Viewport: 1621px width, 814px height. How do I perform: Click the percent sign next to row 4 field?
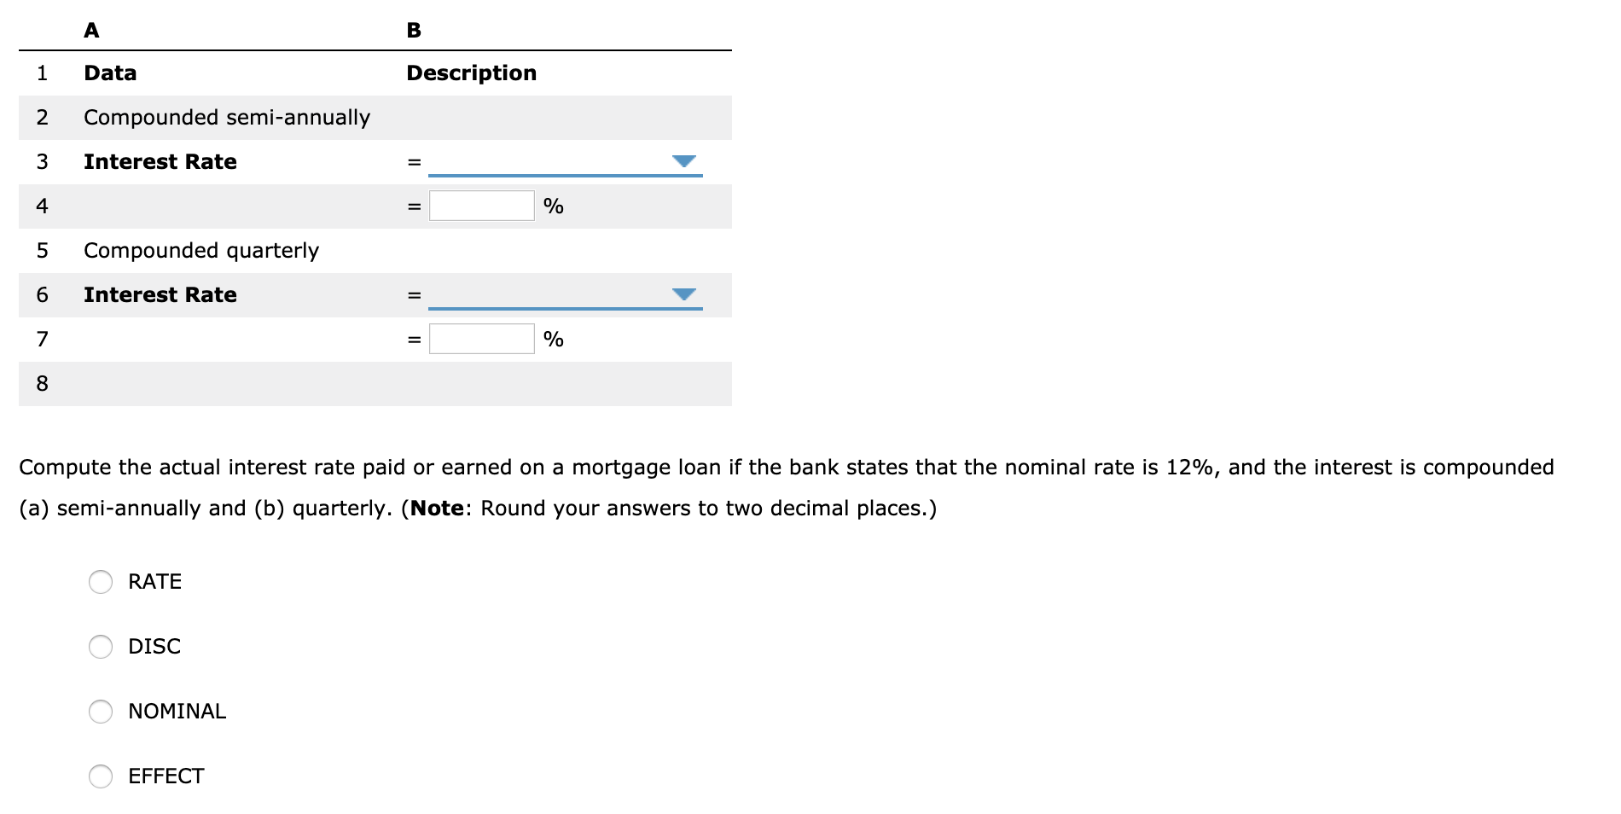tap(554, 205)
